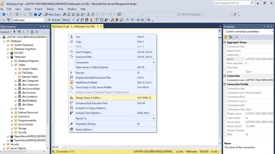Click the Object Explorer Filter icon
The width and height of the screenshot is (275, 154).
tap(28, 32)
